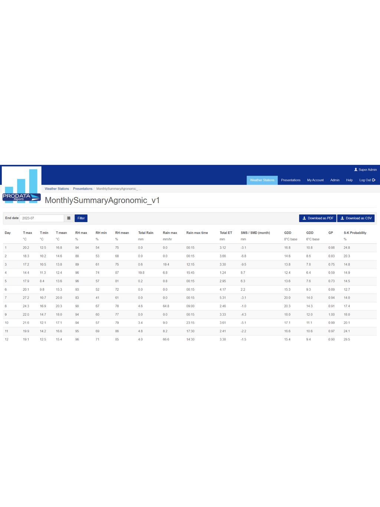The width and height of the screenshot is (380, 507).
Task: Open the calendar date picker icon
Action: click(x=69, y=218)
